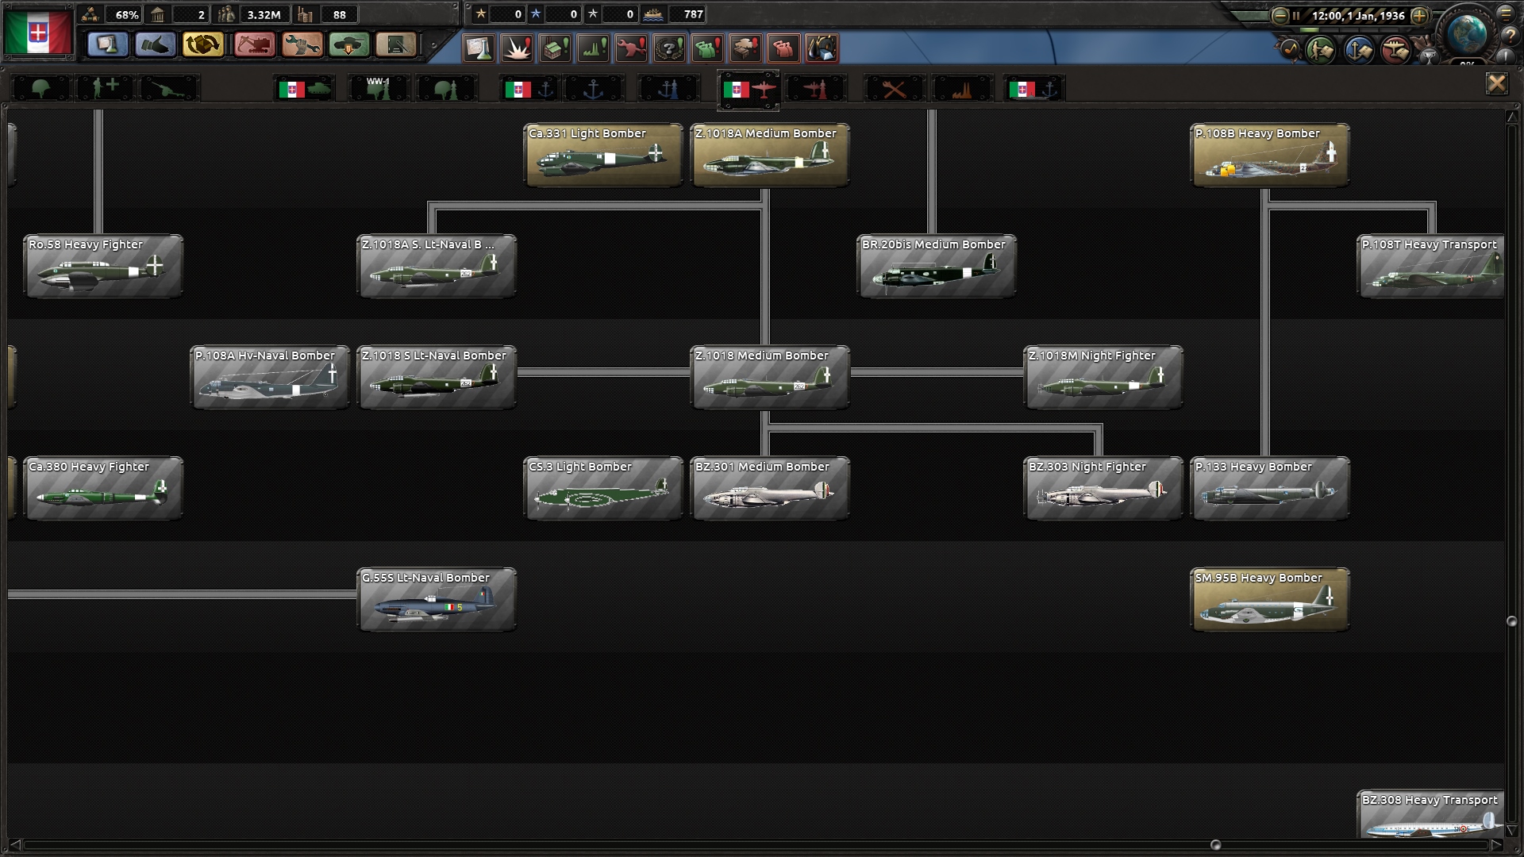
Task: Click the supply crates alert icon
Action: click(x=745, y=48)
